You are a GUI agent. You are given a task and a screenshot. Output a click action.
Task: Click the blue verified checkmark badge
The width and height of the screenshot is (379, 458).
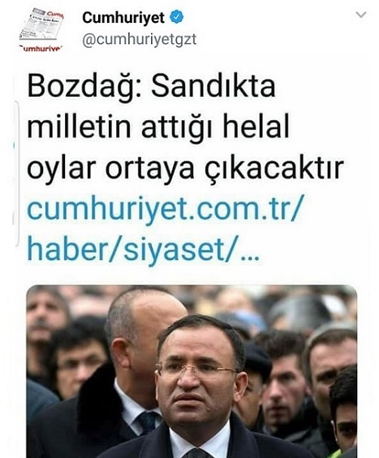(177, 17)
